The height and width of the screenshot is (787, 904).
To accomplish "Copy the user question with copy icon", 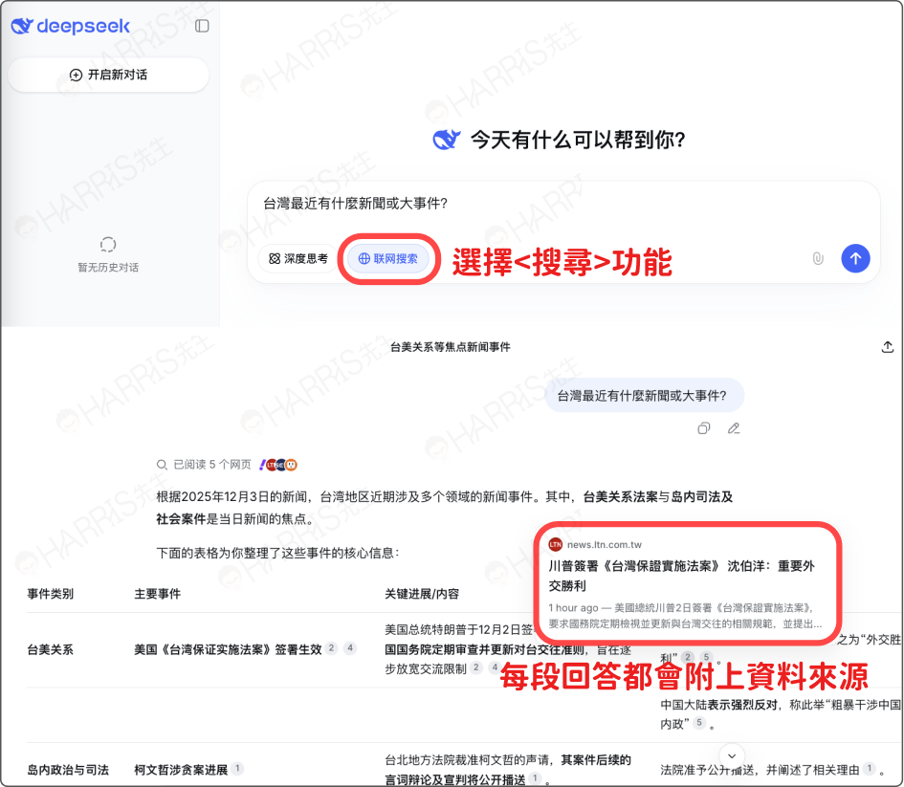I will tap(703, 428).
